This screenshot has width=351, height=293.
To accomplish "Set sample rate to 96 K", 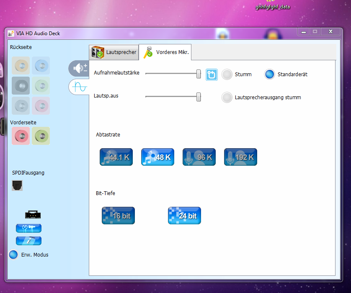I will 199,157.
